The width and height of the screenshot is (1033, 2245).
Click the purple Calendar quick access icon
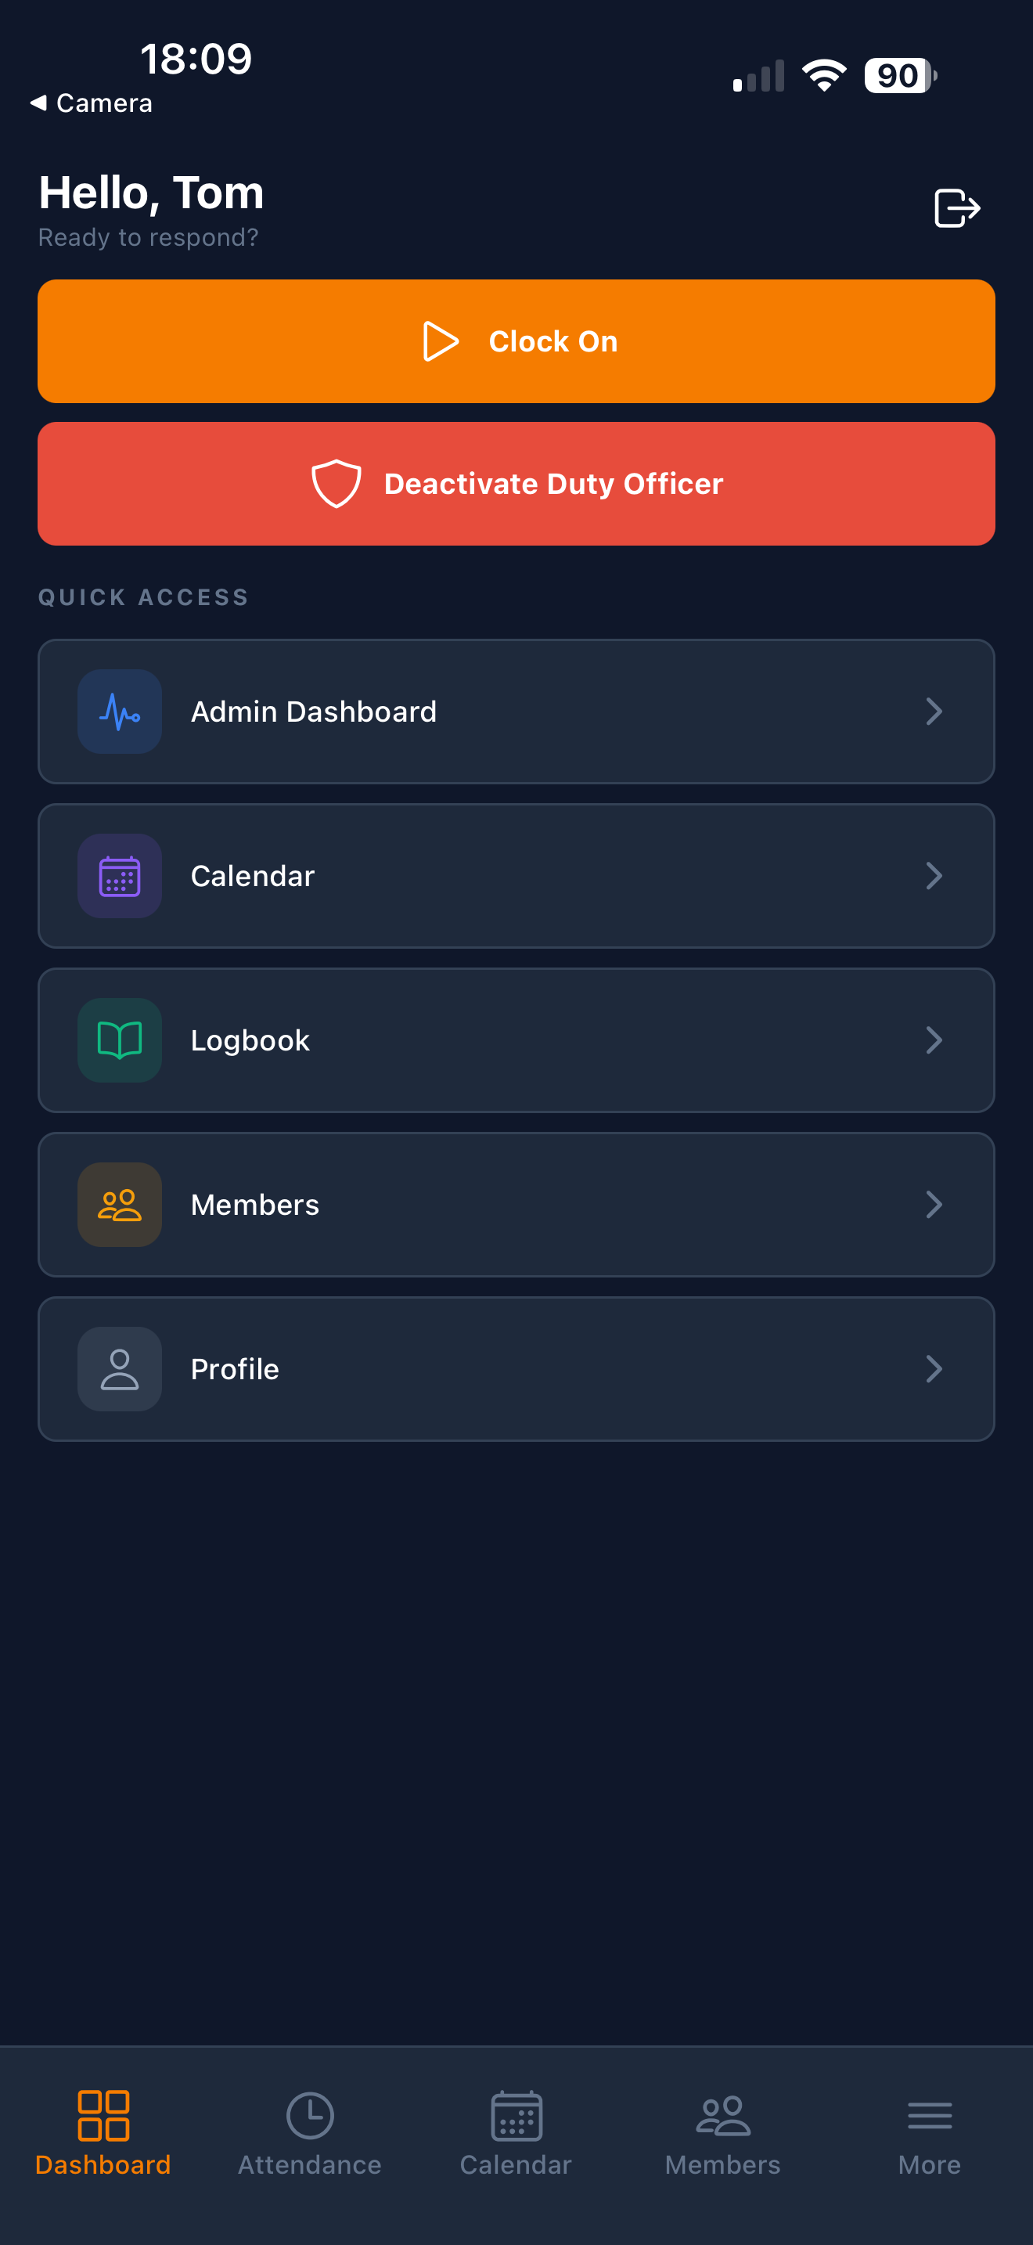[x=119, y=876]
